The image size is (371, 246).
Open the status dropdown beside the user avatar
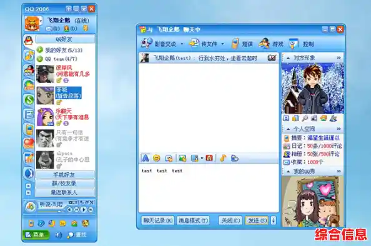click(x=41, y=21)
